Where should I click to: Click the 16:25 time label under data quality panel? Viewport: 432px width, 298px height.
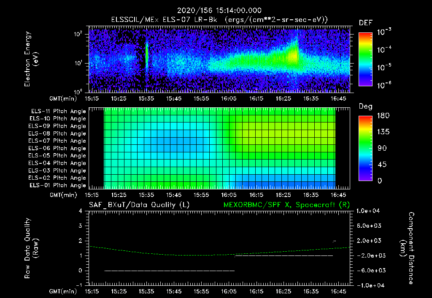[x=283, y=291]
